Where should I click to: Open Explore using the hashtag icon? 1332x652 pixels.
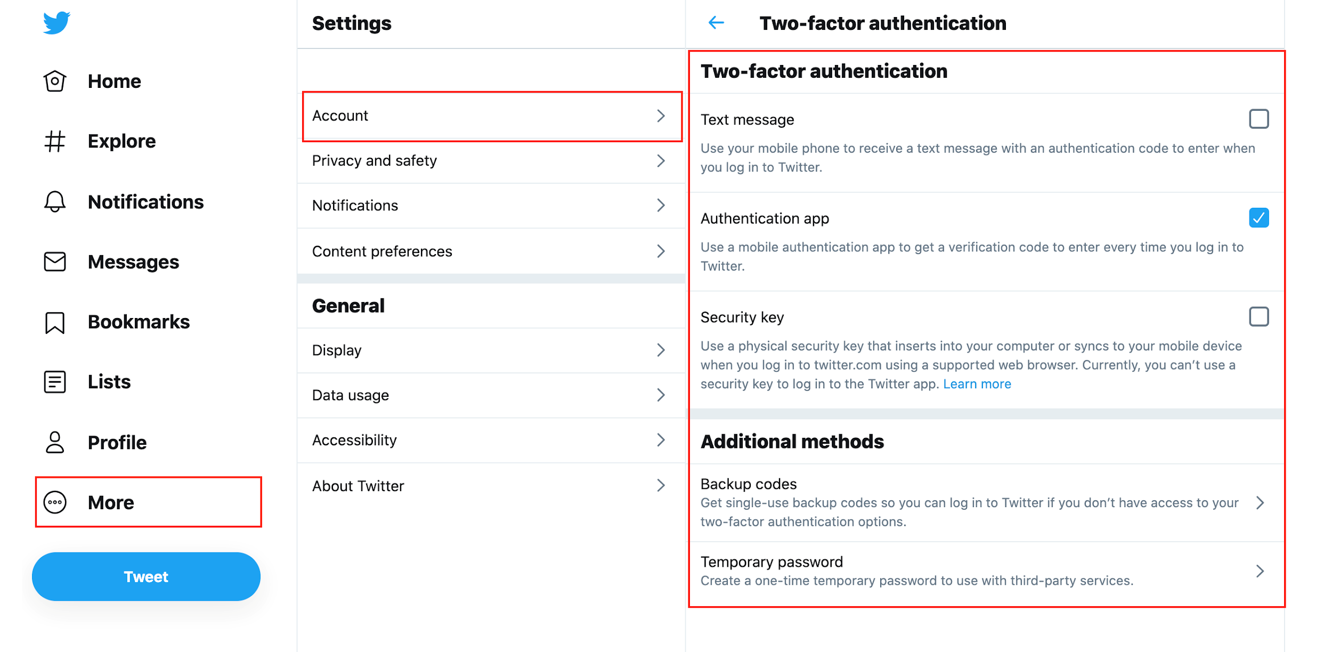[55, 141]
